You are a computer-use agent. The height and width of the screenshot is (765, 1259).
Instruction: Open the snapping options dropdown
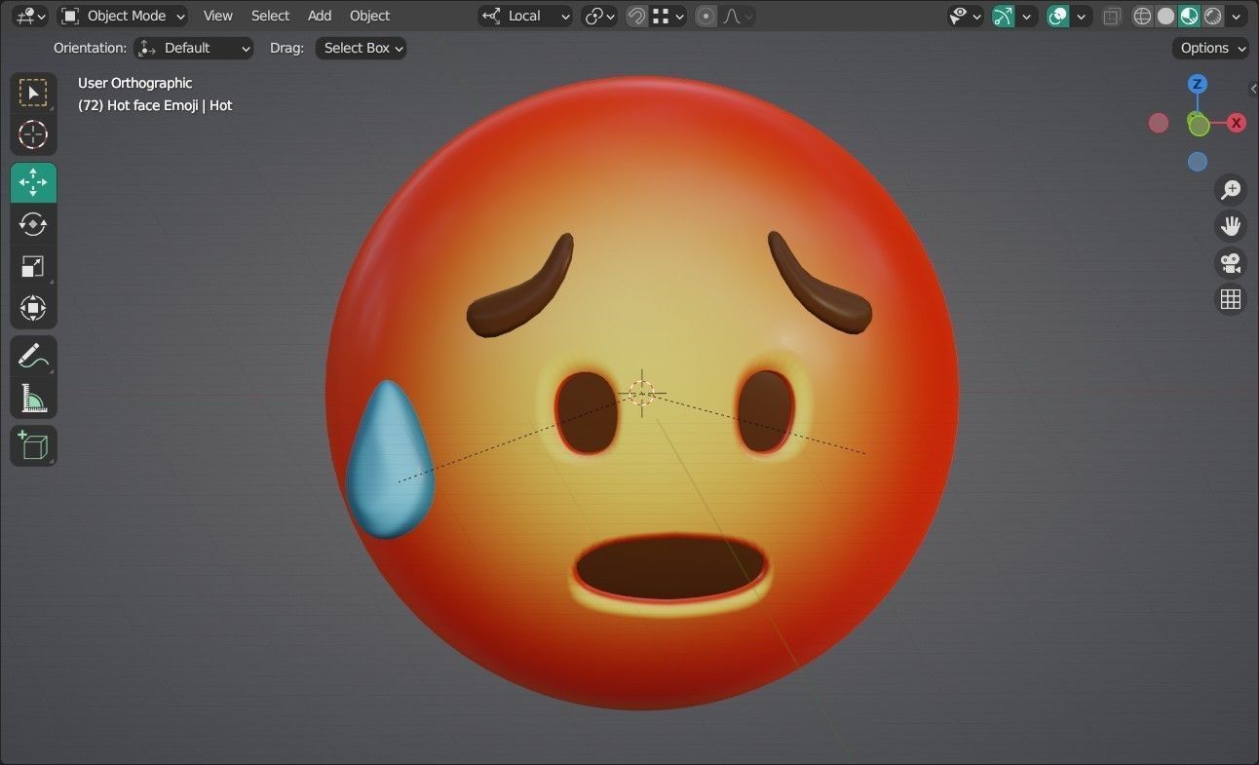click(669, 16)
